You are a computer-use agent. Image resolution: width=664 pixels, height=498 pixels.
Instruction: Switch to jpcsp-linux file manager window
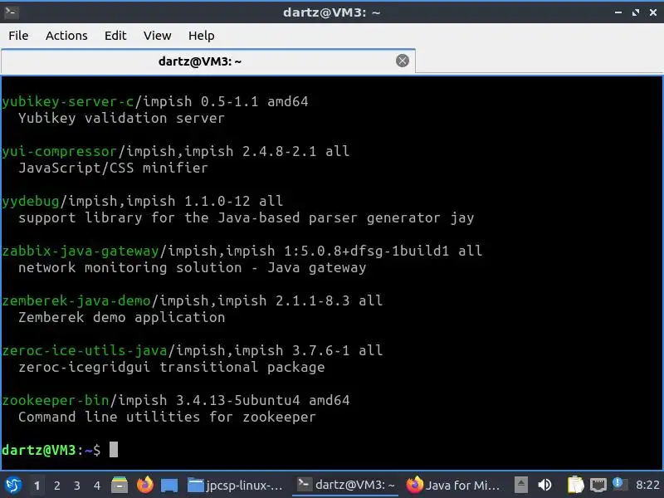coord(236,486)
